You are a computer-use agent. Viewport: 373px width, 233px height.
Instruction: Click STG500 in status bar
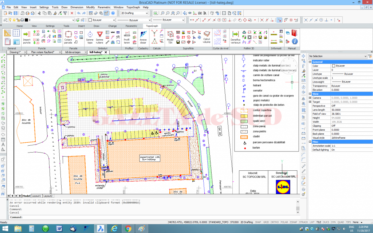click(x=234, y=222)
